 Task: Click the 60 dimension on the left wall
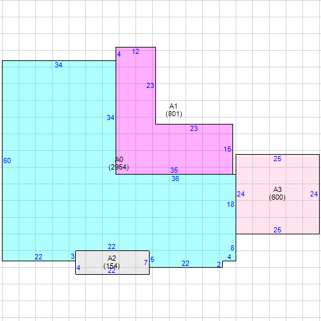pyautogui.click(x=7, y=160)
